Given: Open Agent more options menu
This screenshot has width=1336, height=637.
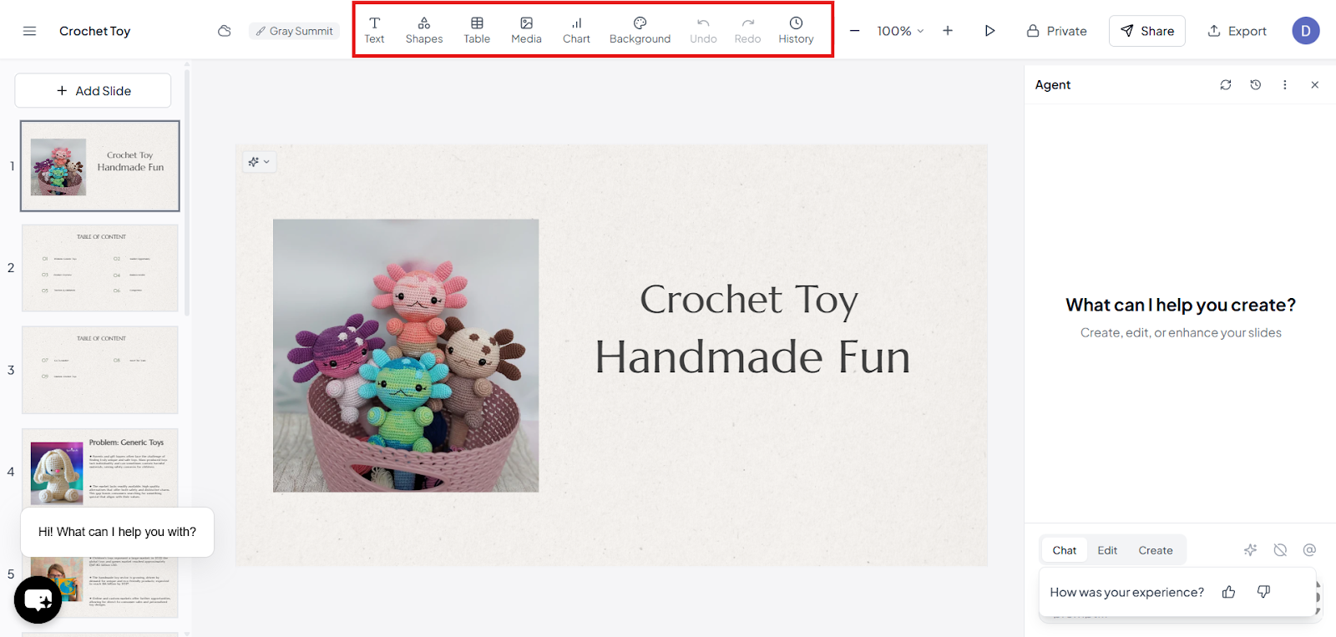Looking at the screenshot, I should (x=1285, y=84).
